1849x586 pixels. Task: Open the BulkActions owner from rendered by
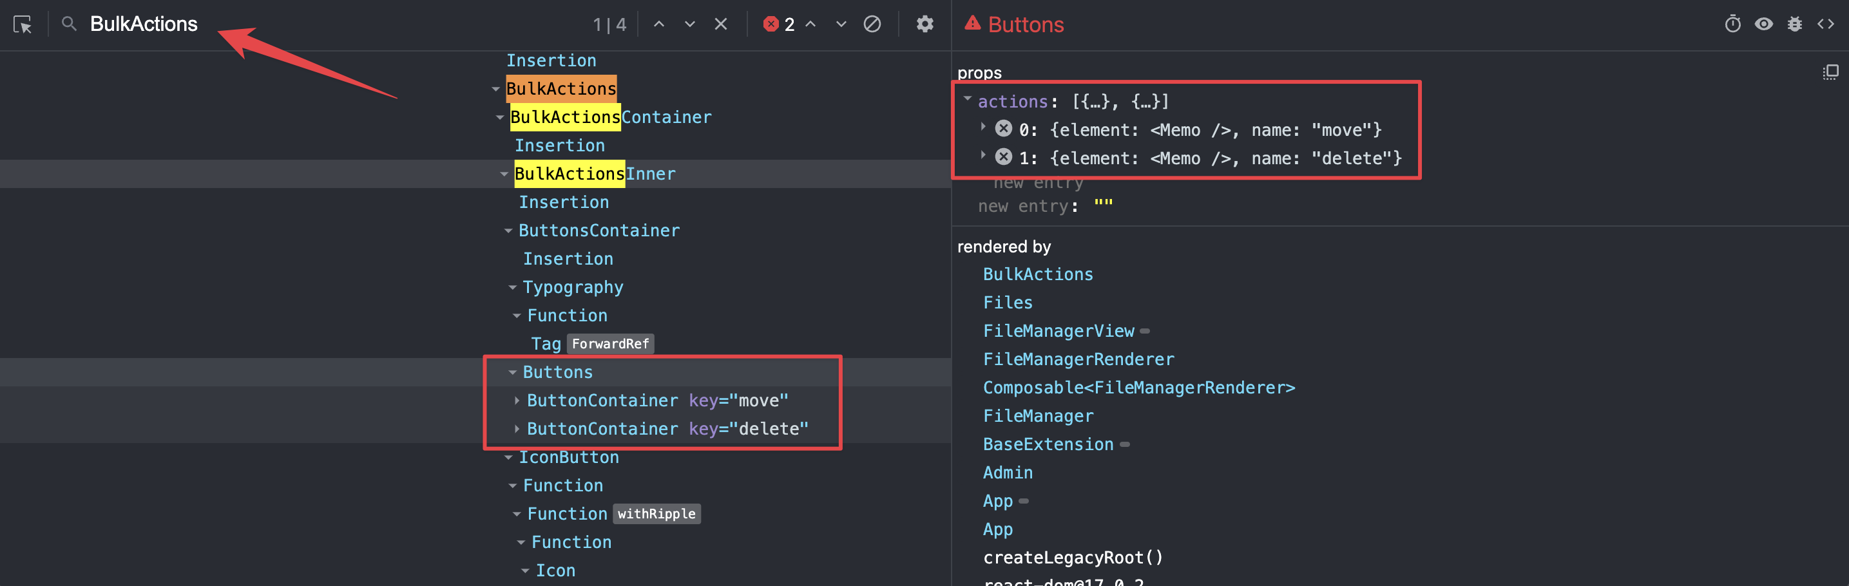coord(1038,273)
